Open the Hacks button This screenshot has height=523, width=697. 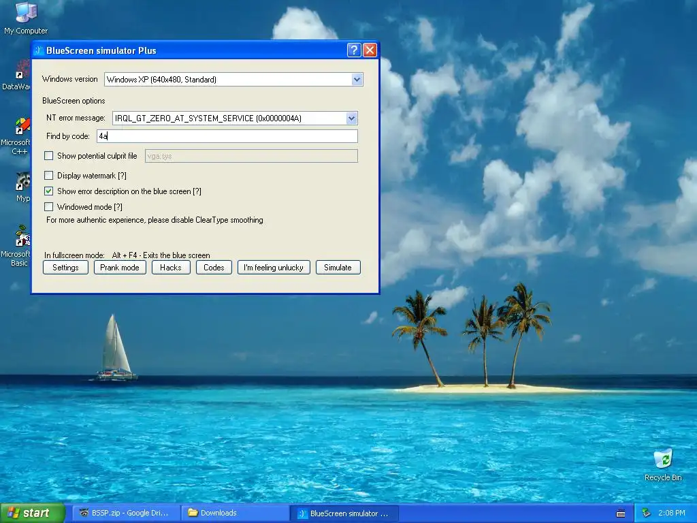pos(171,267)
